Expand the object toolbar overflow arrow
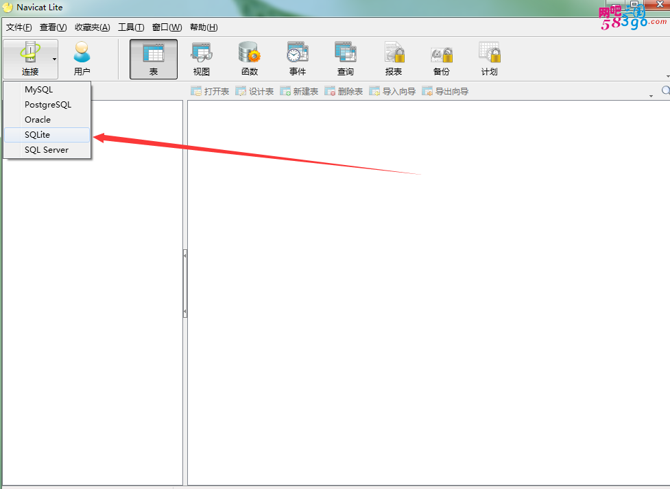Screen dimensions: 670x489 (651, 96)
